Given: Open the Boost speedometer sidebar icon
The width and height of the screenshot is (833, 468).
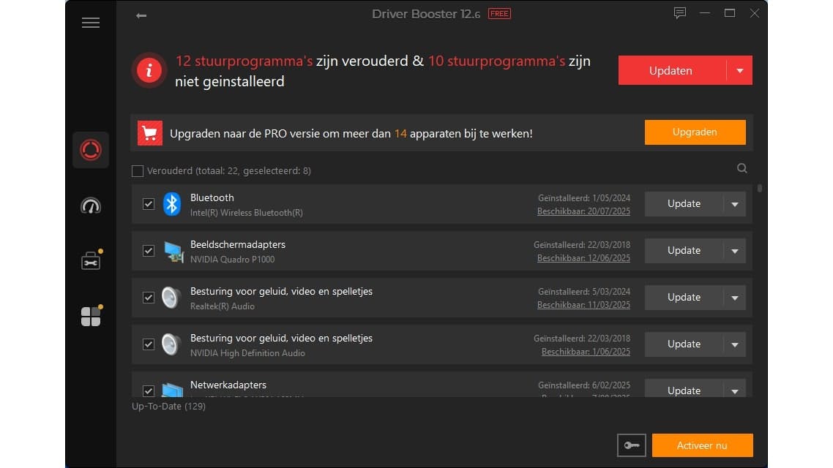Looking at the screenshot, I should click(x=91, y=206).
